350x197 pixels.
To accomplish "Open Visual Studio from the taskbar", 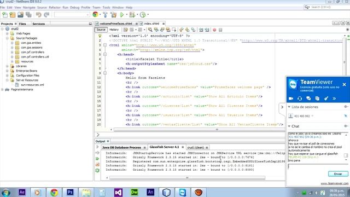I will point(118,192).
